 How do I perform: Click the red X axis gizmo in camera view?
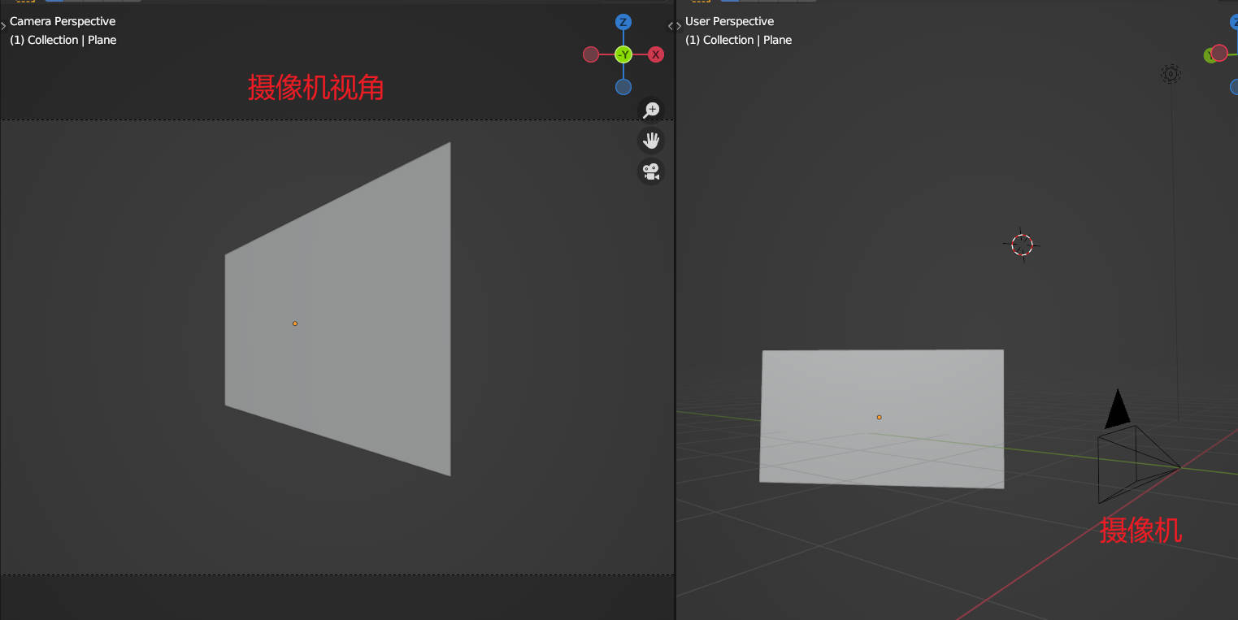pyautogui.click(x=656, y=54)
